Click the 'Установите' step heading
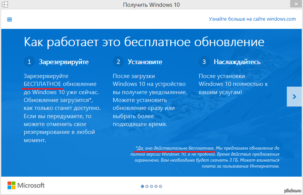 coord(145,61)
